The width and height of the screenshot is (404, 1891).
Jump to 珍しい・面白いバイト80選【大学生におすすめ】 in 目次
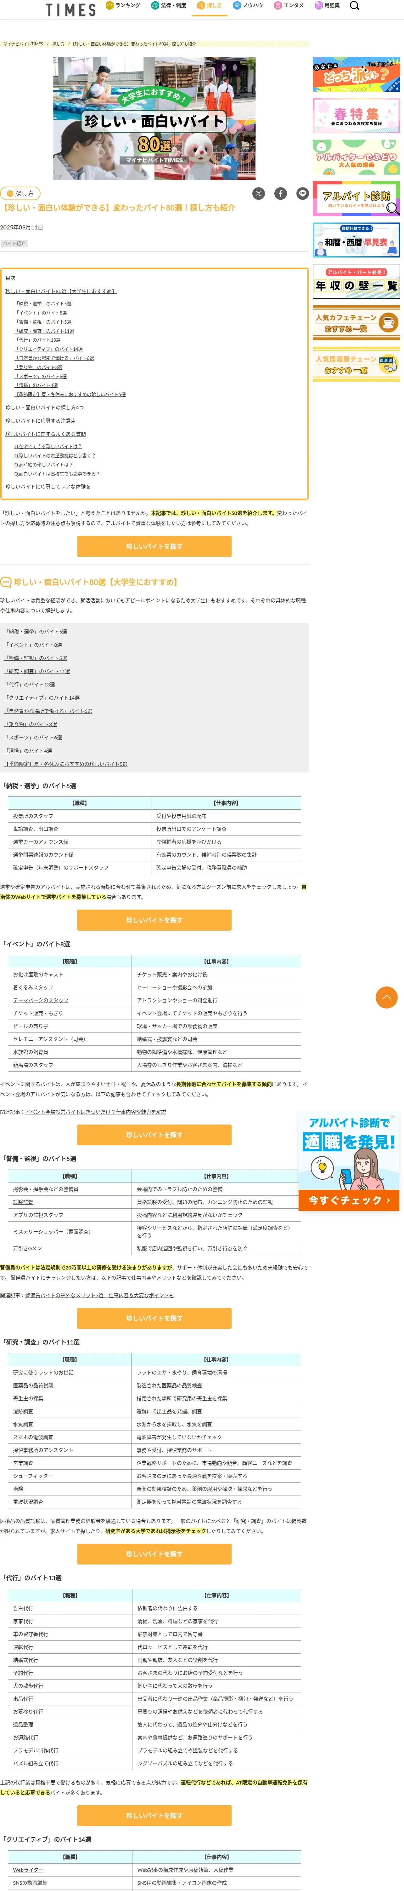point(61,292)
